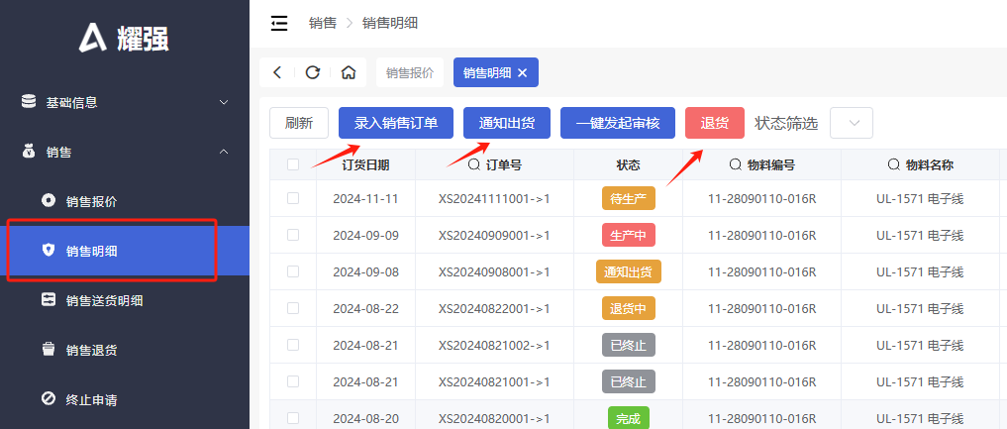Viewport: 1007px width, 429px height.
Task: Open the 状态筛选 dropdown
Action: 852,123
